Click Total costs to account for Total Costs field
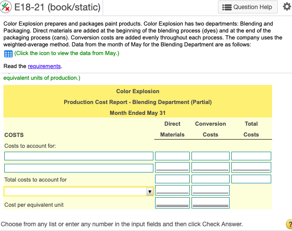 pyautogui.click(x=251, y=179)
